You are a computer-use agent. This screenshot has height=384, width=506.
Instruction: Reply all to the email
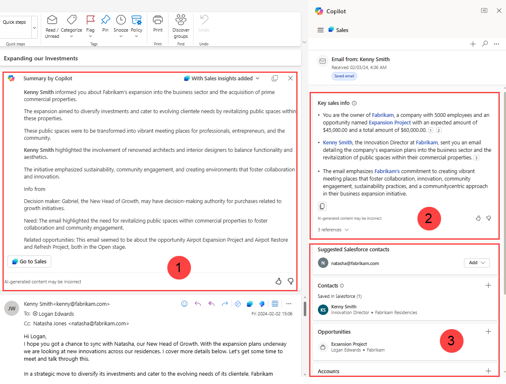click(x=211, y=304)
